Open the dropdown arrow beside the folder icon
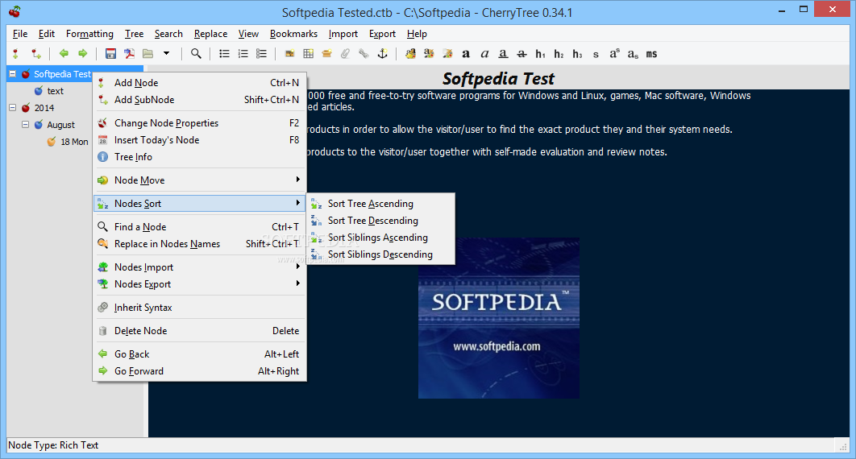 167,53
